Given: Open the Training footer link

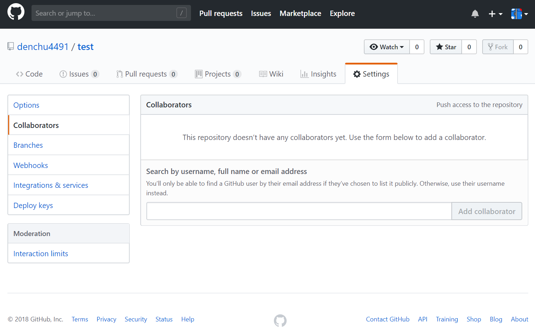Looking at the screenshot, I should point(447,319).
